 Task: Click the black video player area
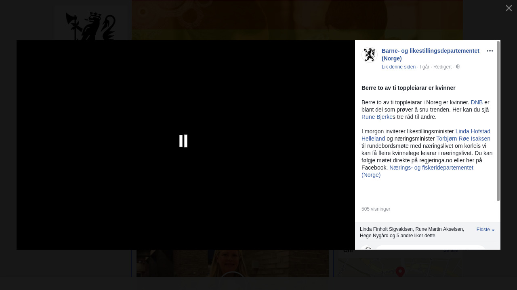point(101,181)
